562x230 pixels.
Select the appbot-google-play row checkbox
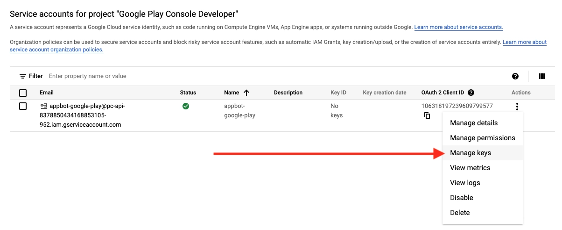23,106
